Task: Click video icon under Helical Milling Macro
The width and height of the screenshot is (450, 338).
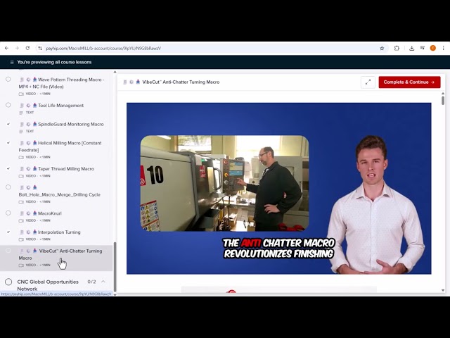Action: point(21,157)
